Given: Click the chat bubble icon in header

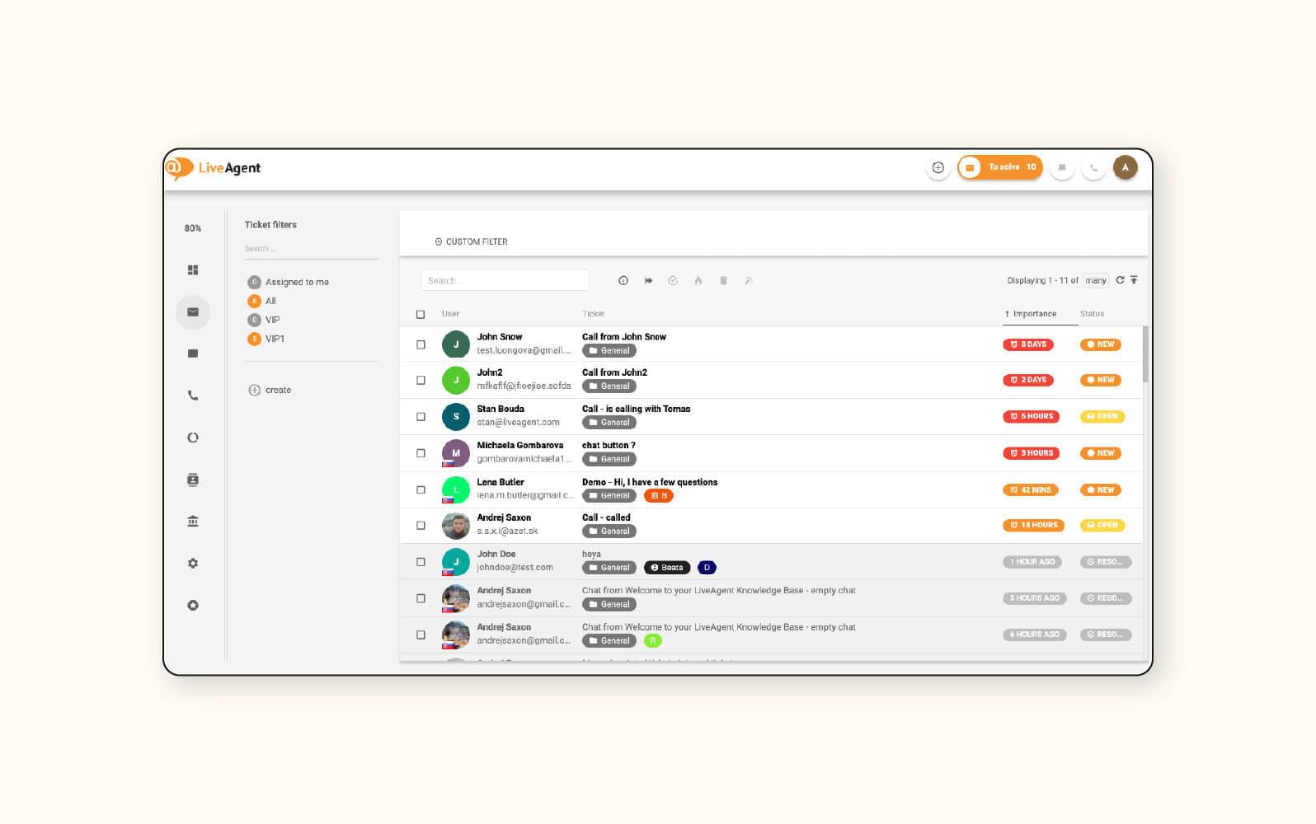Looking at the screenshot, I should (x=1062, y=167).
